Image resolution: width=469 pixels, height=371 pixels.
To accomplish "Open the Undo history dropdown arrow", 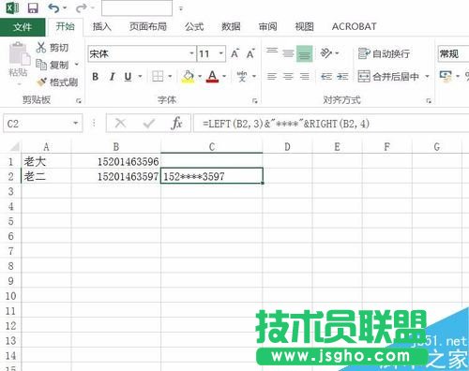I will pyautogui.click(x=65, y=8).
